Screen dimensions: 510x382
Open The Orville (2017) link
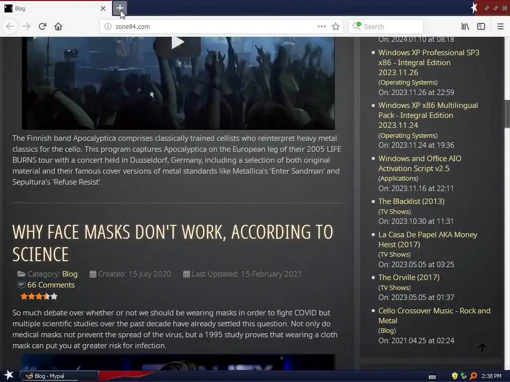click(x=409, y=278)
